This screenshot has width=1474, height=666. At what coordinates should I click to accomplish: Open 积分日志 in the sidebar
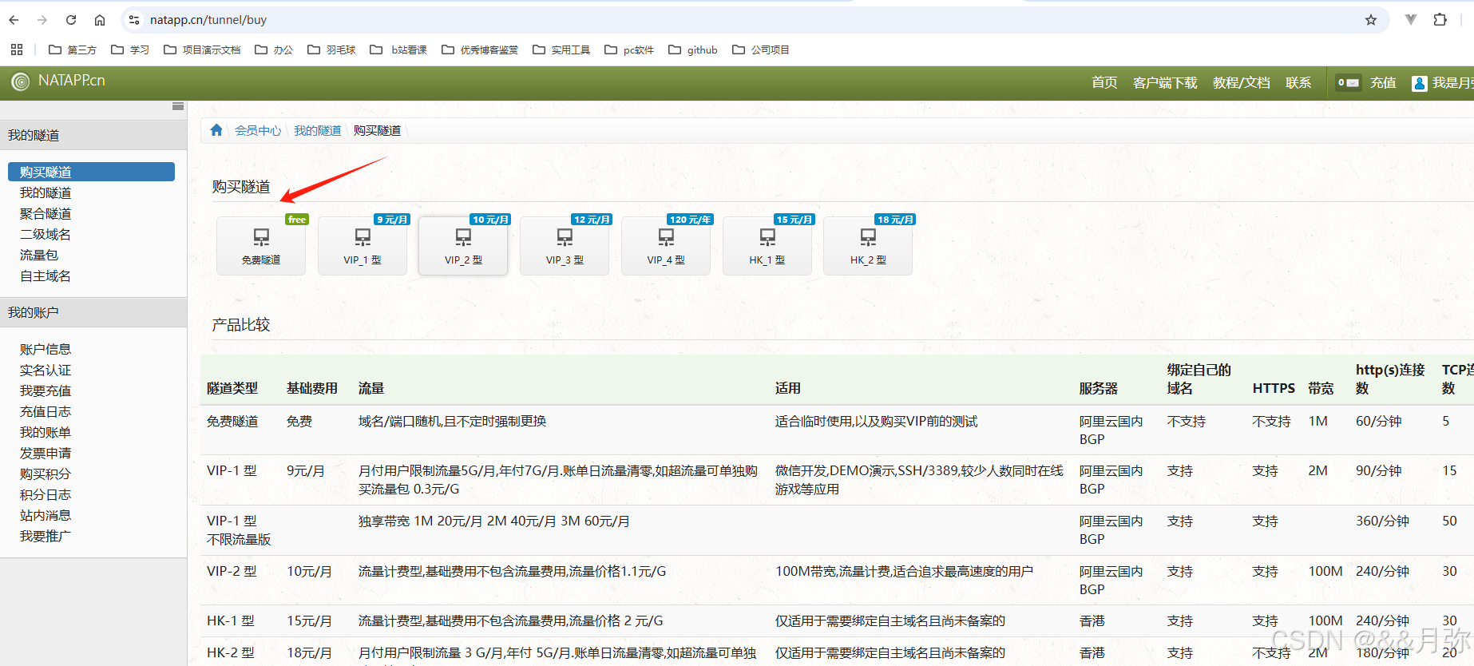click(46, 494)
